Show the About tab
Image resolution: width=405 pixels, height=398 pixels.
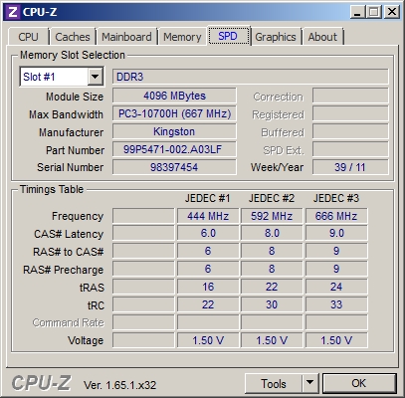(x=322, y=37)
